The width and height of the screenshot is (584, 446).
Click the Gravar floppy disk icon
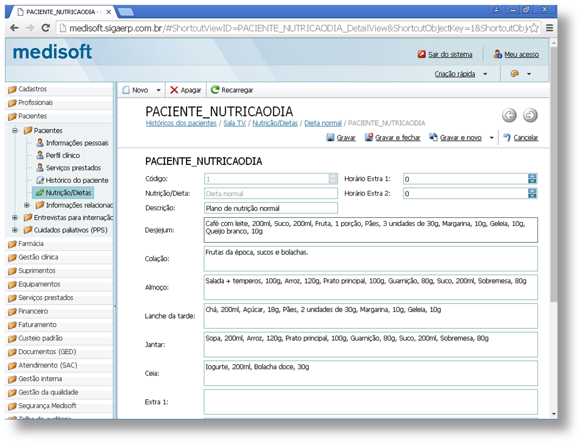(330, 137)
